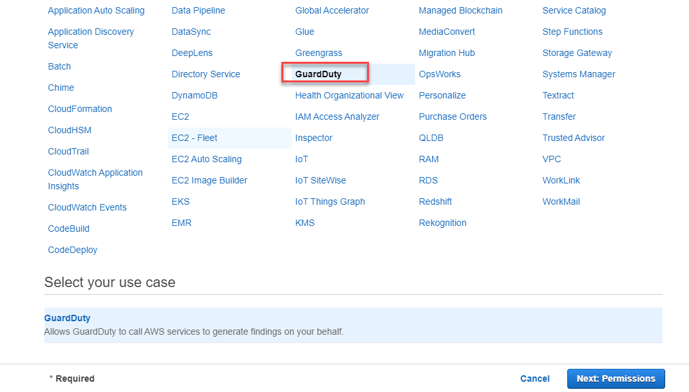
Task: Select the KMS service
Action: click(x=305, y=223)
